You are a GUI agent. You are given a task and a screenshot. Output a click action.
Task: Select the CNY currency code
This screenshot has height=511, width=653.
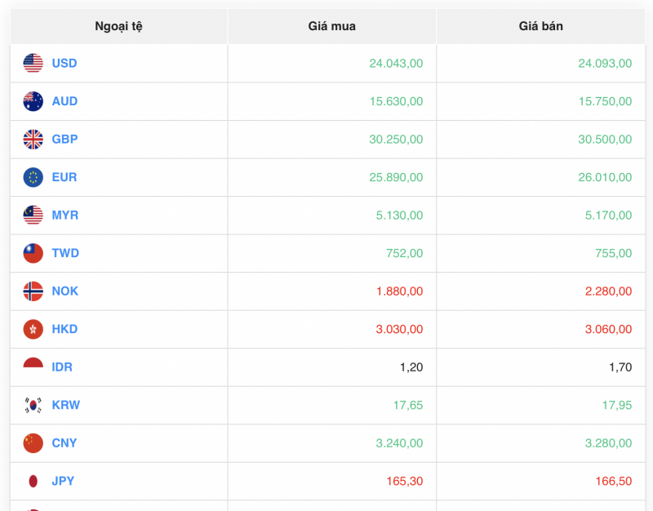coord(64,443)
